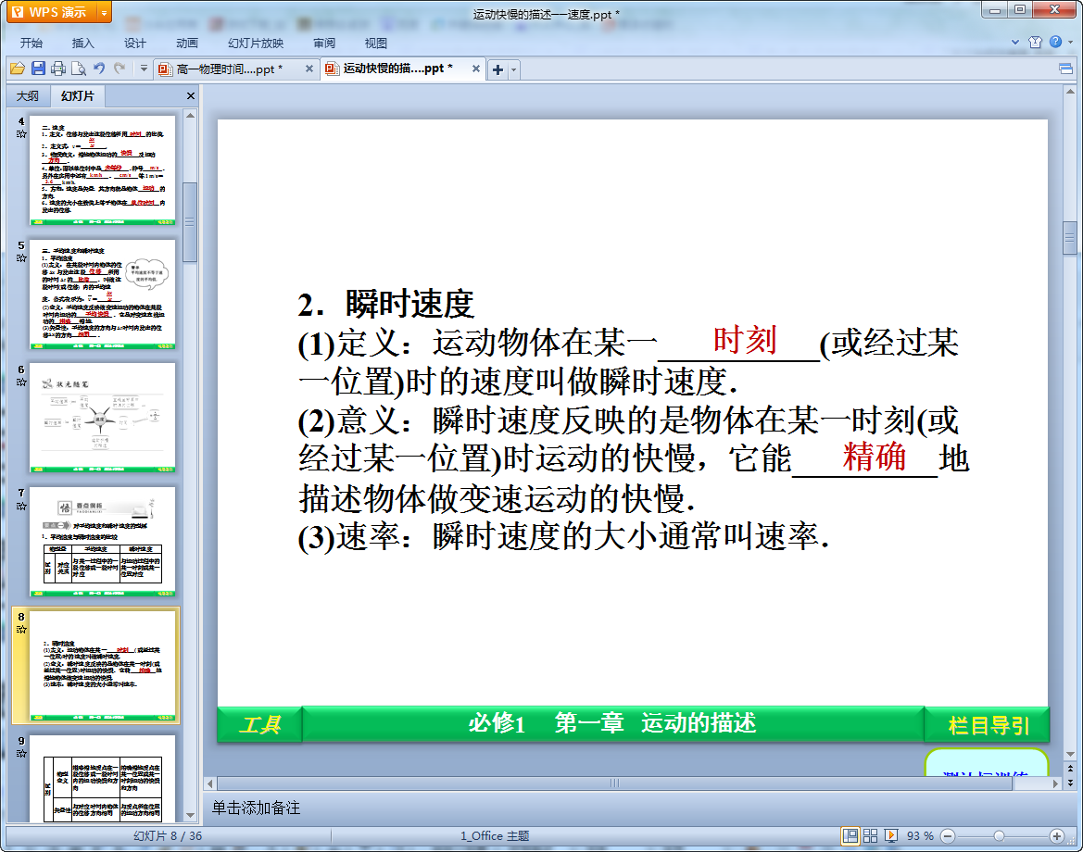Select slide 6 thumbnail
The image size is (1083, 852).
(102, 418)
